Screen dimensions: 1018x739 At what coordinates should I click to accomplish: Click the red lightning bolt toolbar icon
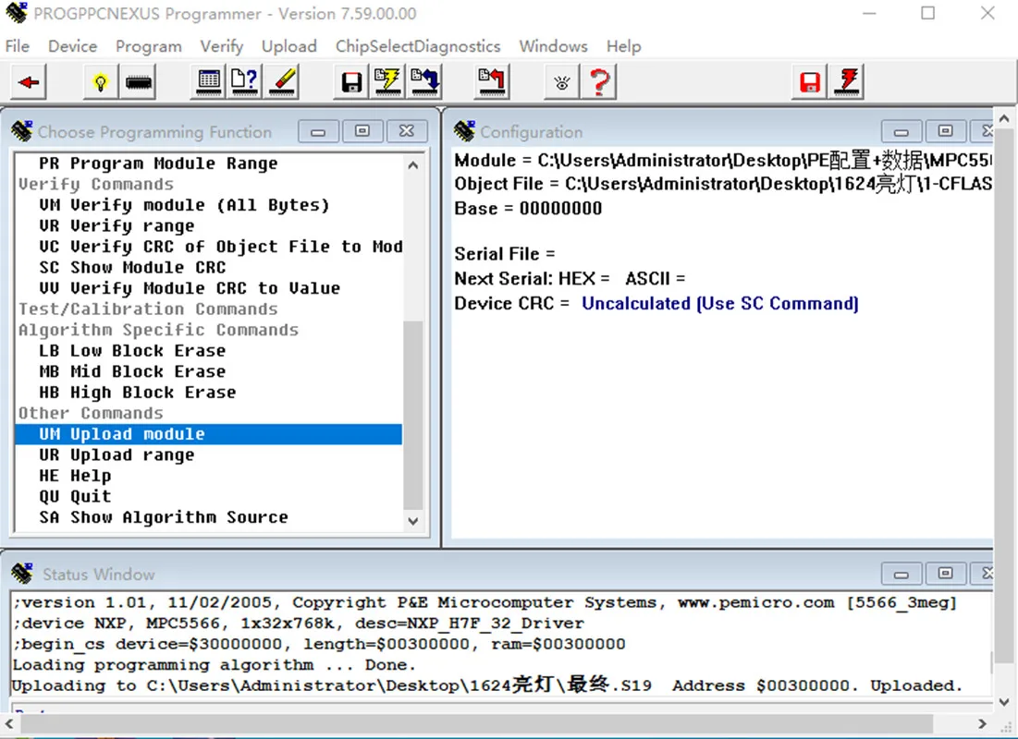pyautogui.click(x=847, y=82)
